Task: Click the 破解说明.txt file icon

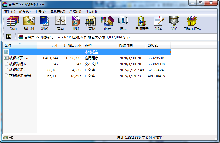Action: (6, 64)
